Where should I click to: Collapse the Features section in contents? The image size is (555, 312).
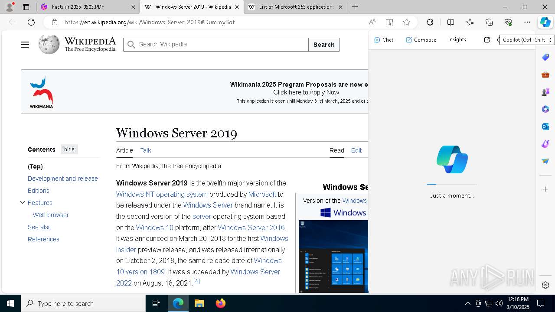pyautogui.click(x=23, y=202)
